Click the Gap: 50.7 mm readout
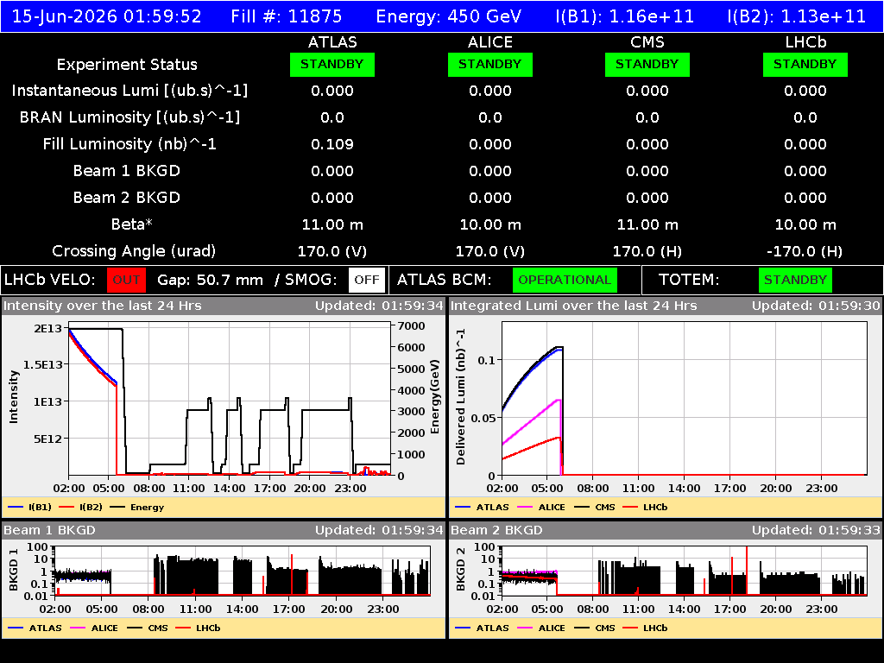The width and height of the screenshot is (884, 663). tap(211, 281)
